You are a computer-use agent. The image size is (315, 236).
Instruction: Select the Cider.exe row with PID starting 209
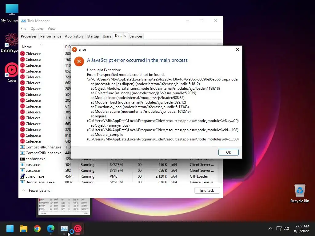pyautogui.click(x=46, y=88)
